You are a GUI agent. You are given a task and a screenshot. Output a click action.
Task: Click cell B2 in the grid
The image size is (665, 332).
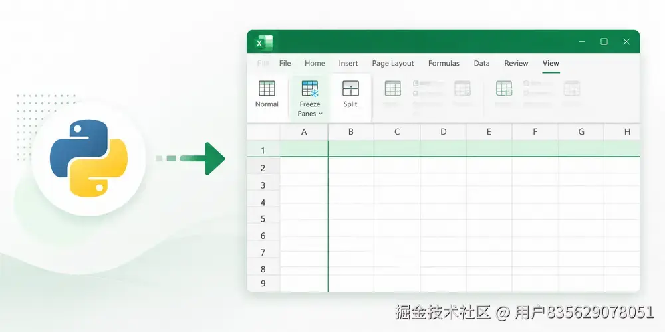pos(351,165)
